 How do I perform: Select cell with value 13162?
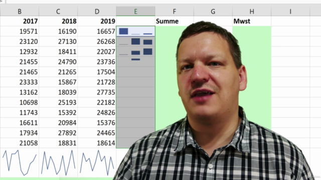[x=20, y=92]
